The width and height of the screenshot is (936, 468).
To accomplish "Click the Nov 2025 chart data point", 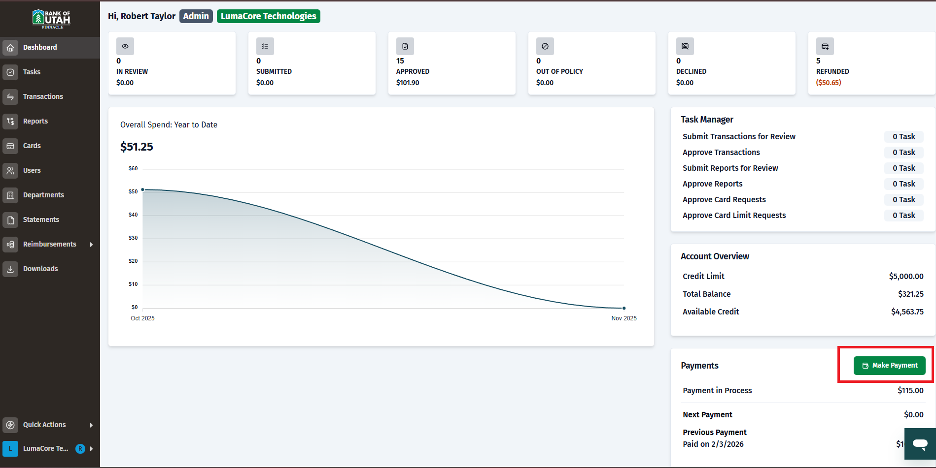I will [624, 308].
